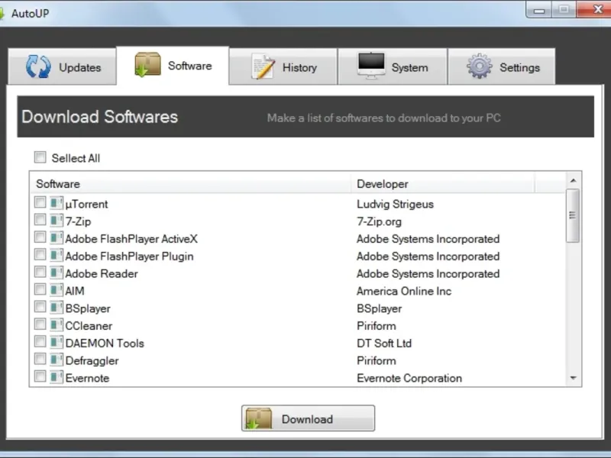This screenshot has width=611, height=458.
Task: Click the 'Piriform' cell in CCleaner row
Action: tap(377, 326)
